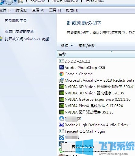Open 打开或关闭 Windows 功能 link
Screen dimensions: 135x156
[27, 39]
